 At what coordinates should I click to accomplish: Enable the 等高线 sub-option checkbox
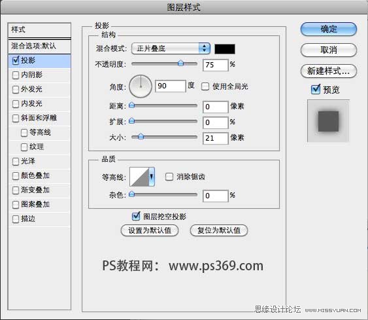[x=24, y=133]
